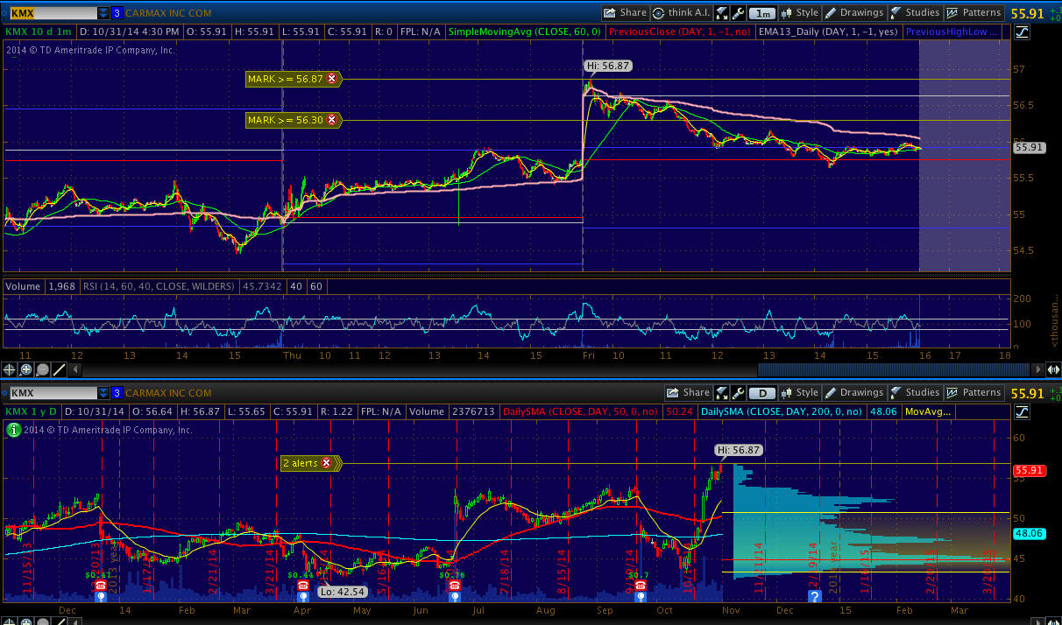Click the blue color link box 3 in upper chart
This screenshot has width=1062, height=625.
[117, 13]
